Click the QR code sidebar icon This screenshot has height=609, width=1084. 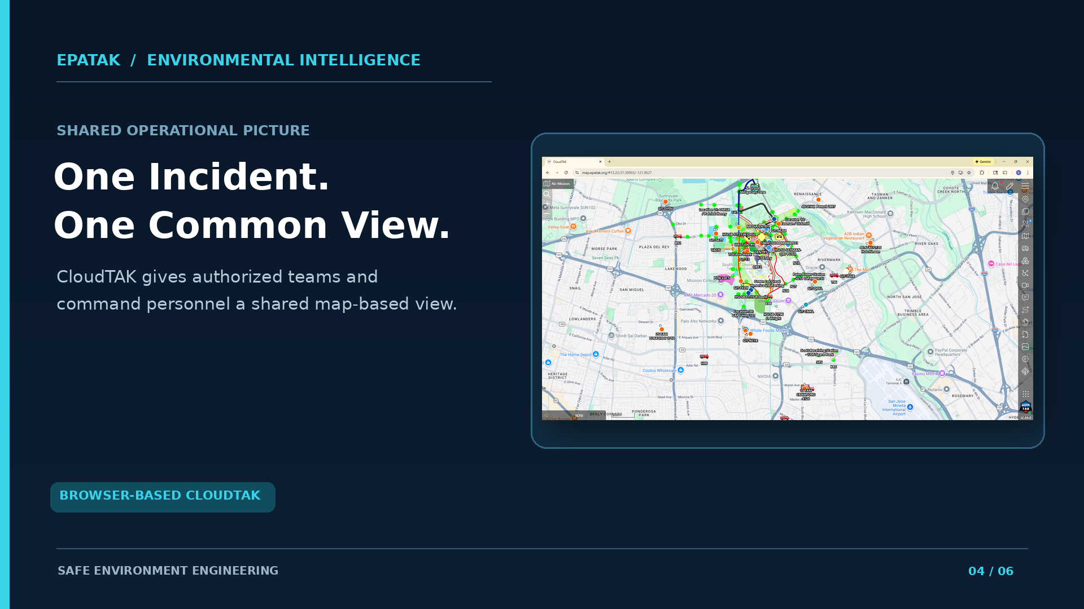pyautogui.click(x=1025, y=371)
